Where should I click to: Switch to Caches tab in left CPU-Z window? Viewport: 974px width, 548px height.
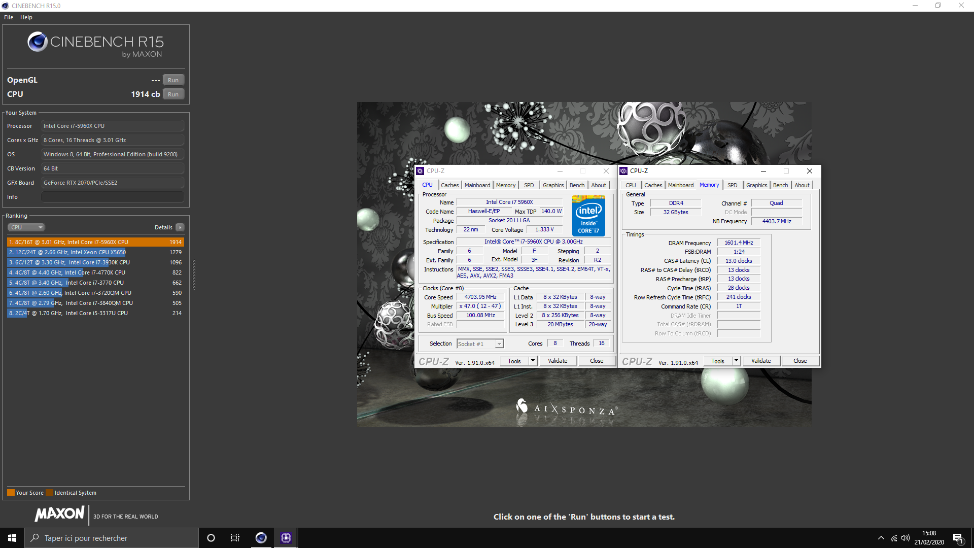pyautogui.click(x=449, y=185)
